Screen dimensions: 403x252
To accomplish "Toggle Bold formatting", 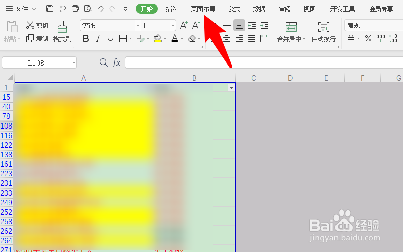I will [x=86, y=39].
